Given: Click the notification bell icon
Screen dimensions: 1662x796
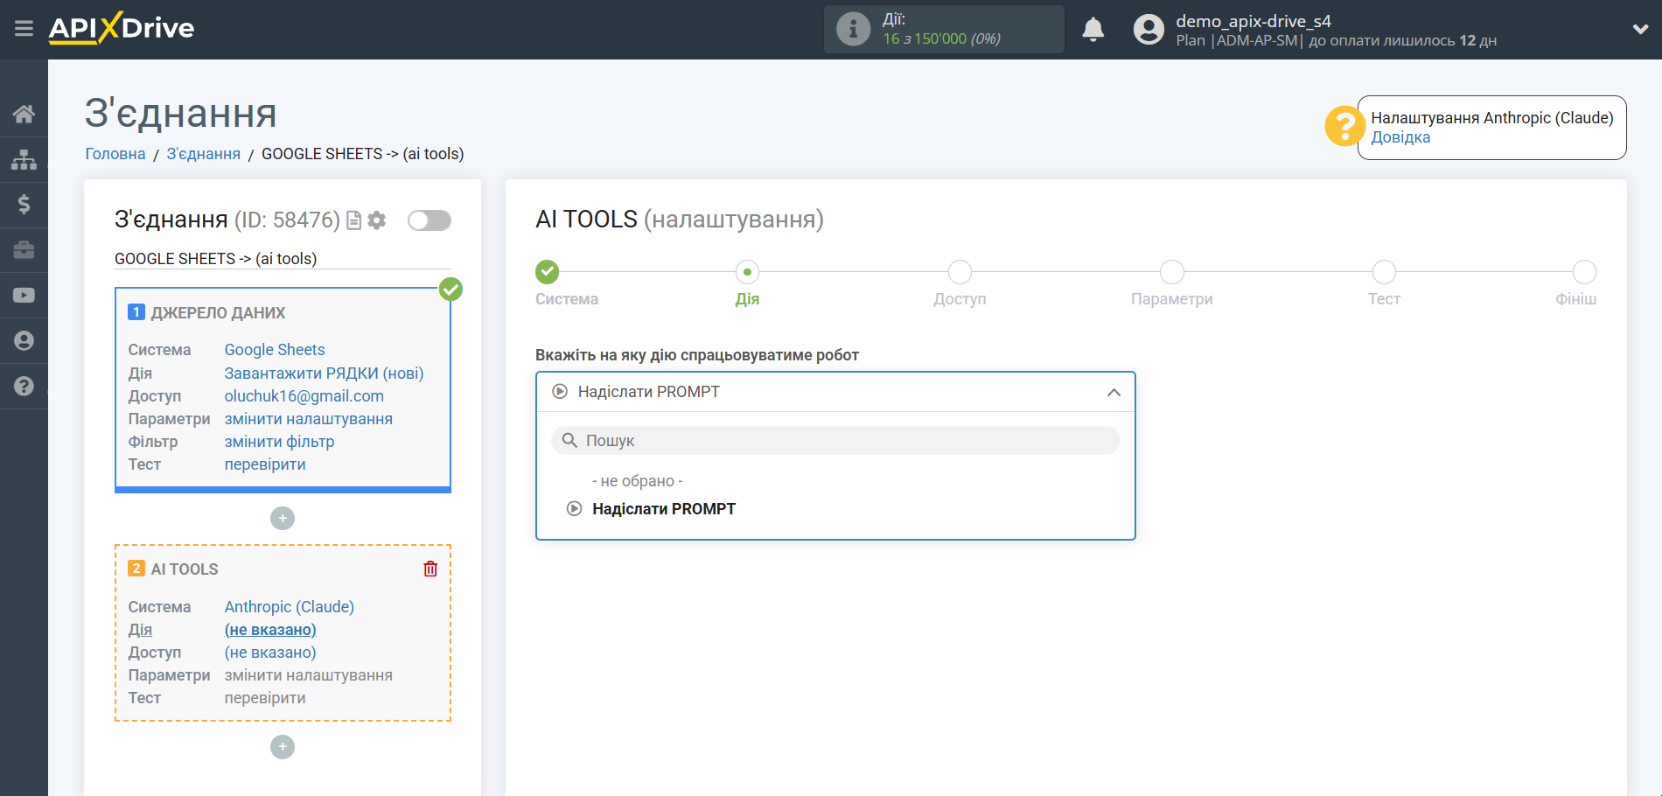Looking at the screenshot, I should pyautogui.click(x=1093, y=30).
